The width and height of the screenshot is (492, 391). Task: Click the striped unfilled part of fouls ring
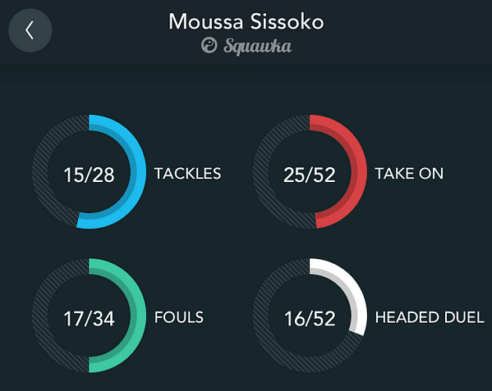coord(40,316)
